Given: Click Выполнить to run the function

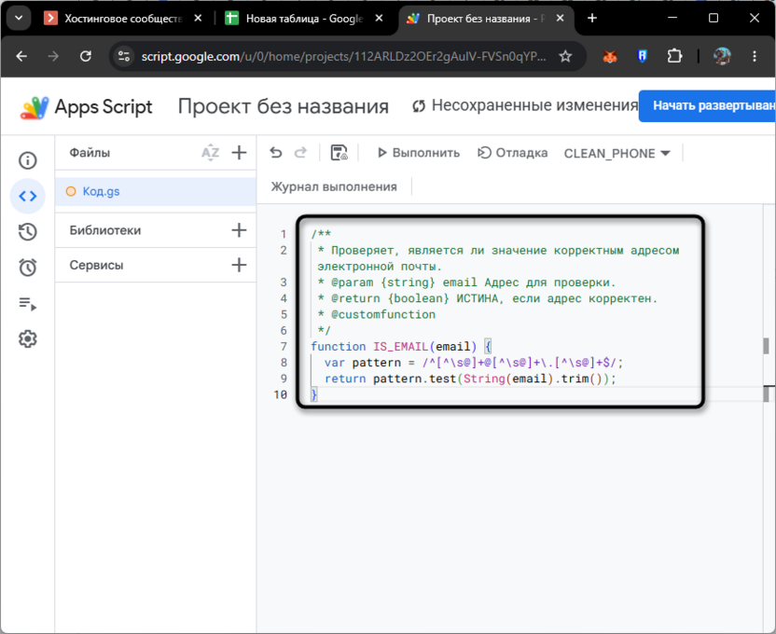Looking at the screenshot, I should tap(418, 153).
